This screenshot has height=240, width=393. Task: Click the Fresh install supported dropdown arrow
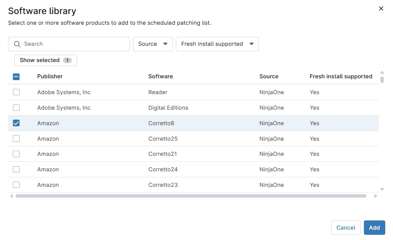coord(252,44)
